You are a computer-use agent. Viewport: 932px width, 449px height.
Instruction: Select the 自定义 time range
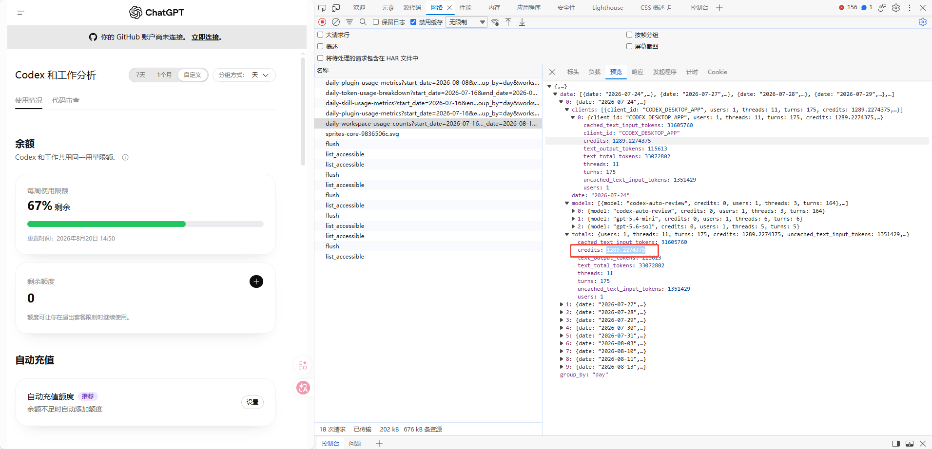pyautogui.click(x=193, y=75)
